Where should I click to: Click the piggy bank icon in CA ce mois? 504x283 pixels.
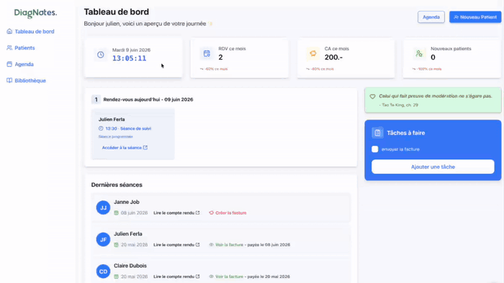click(x=312, y=53)
